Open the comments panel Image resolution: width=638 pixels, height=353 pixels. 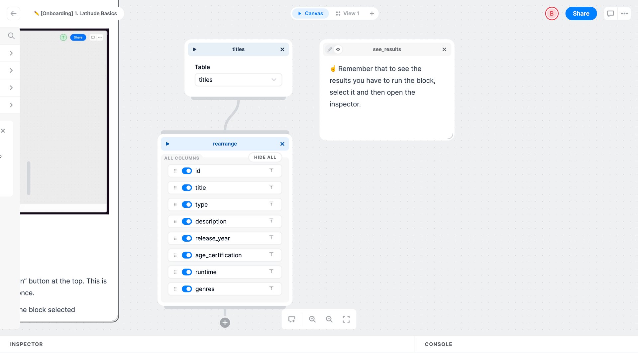[x=611, y=13]
